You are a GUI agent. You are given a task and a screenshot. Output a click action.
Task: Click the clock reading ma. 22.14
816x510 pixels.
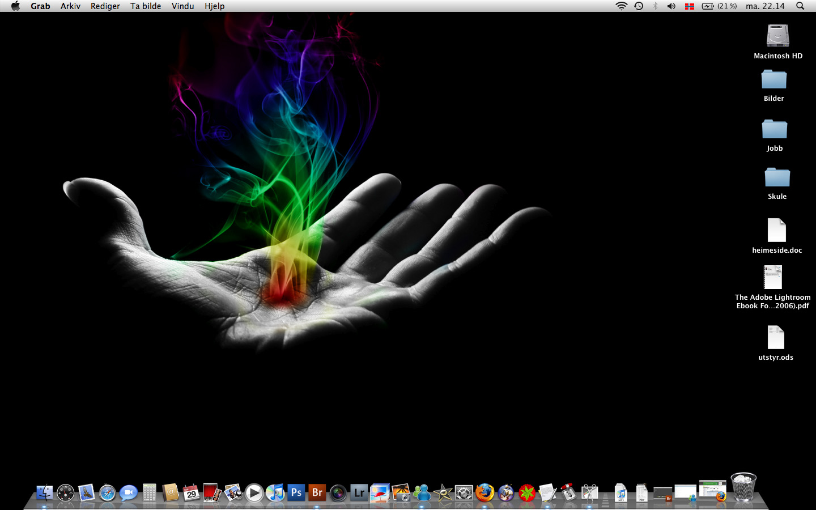[765, 6]
